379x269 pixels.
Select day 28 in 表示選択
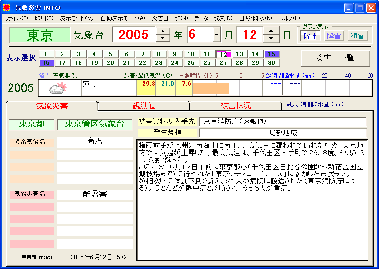(x=239, y=63)
